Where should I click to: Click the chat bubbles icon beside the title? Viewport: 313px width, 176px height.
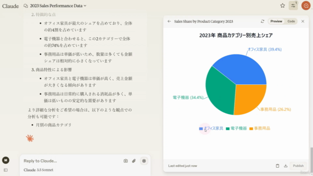[x=26, y=6]
